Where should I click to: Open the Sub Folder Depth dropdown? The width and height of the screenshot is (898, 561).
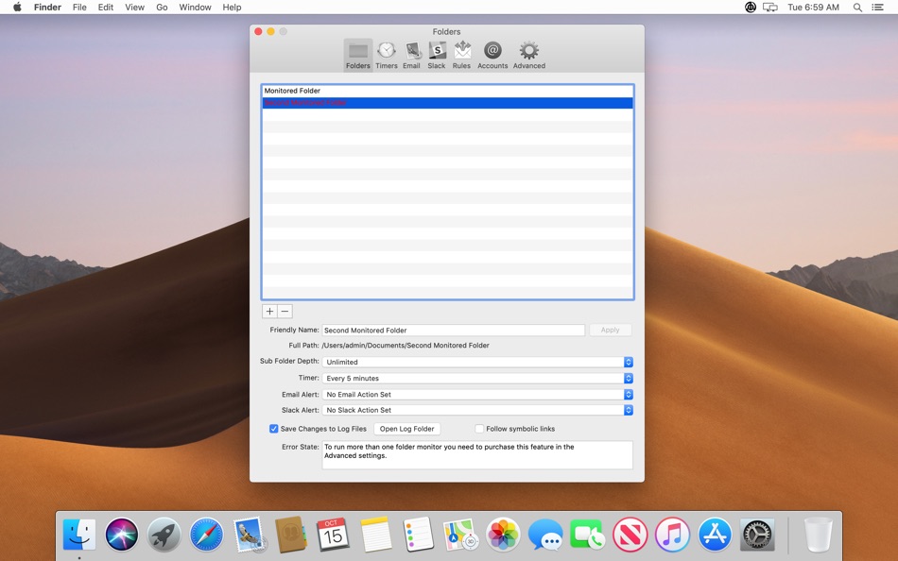[477, 363]
